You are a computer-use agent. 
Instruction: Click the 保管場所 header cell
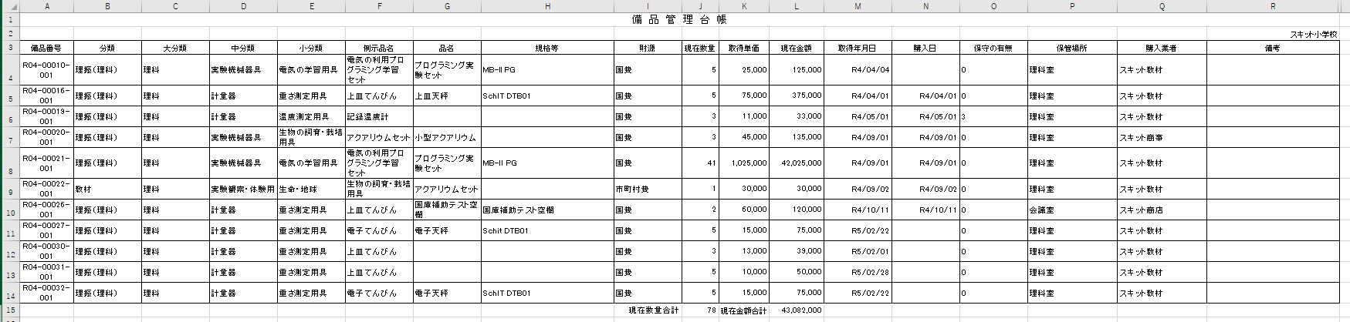coord(1071,48)
